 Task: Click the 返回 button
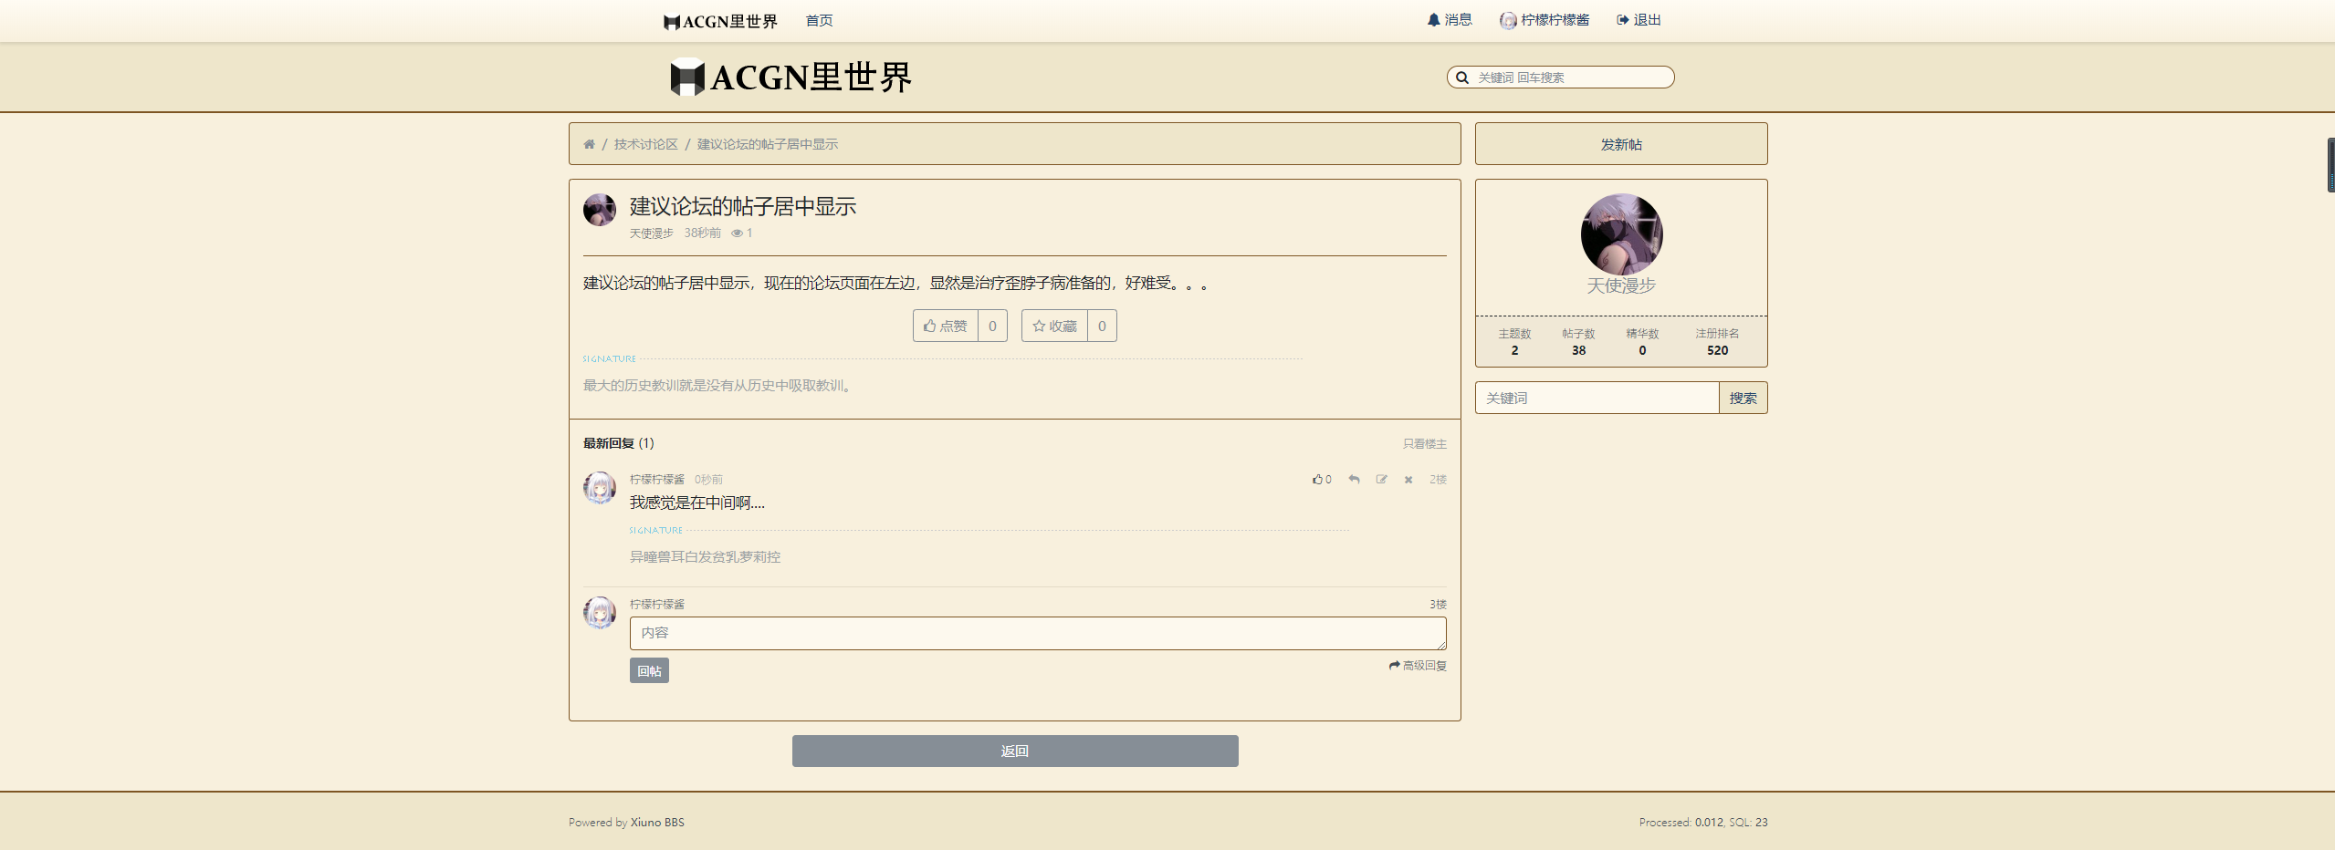click(x=1015, y=752)
